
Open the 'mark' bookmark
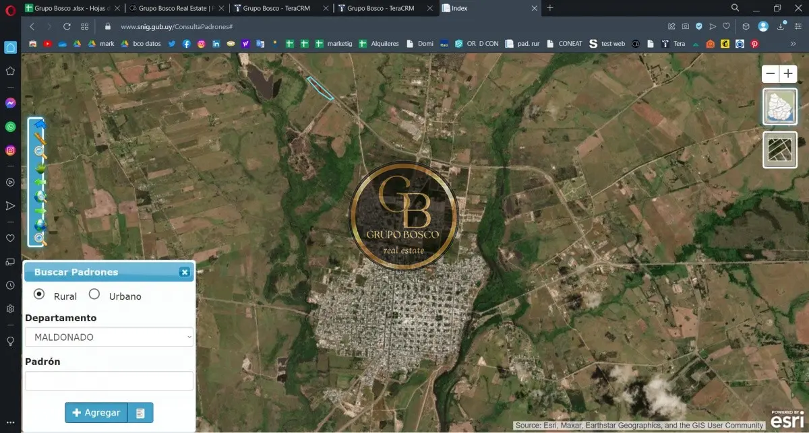coord(100,44)
